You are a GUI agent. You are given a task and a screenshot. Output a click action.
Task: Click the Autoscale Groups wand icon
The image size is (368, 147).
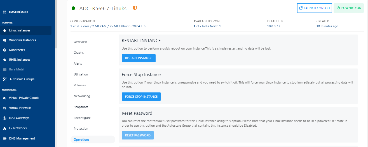(4, 79)
